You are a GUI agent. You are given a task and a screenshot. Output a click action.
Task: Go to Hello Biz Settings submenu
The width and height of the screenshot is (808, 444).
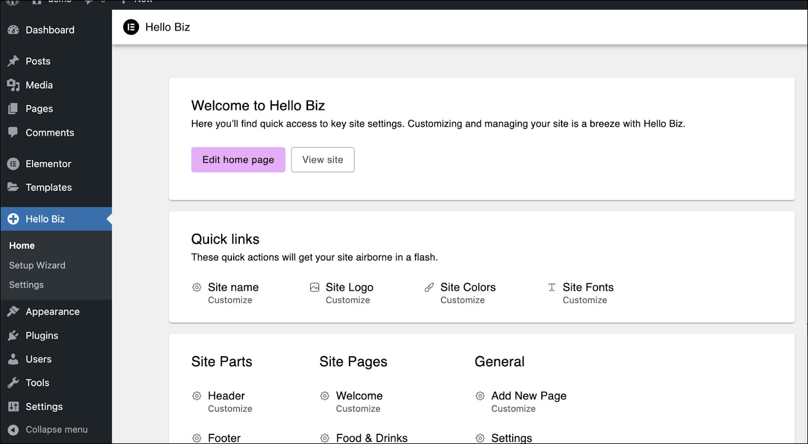(x=26, y=285)
